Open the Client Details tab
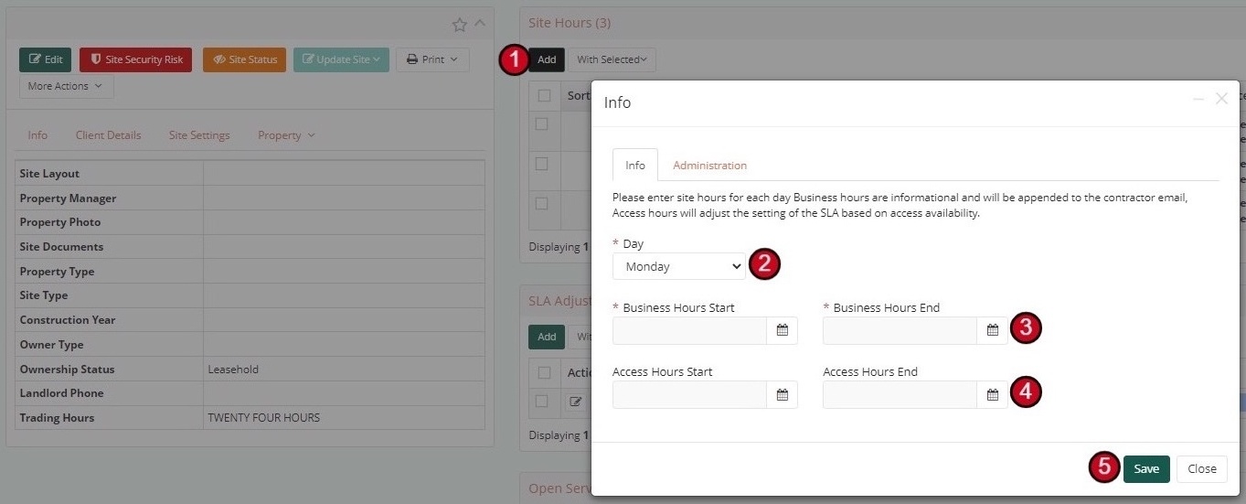This screenshot has height=504, width=1246. 108,134
